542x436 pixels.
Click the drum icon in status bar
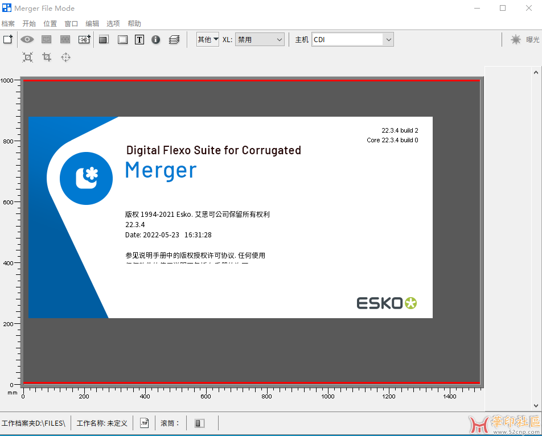click(199, 423)
